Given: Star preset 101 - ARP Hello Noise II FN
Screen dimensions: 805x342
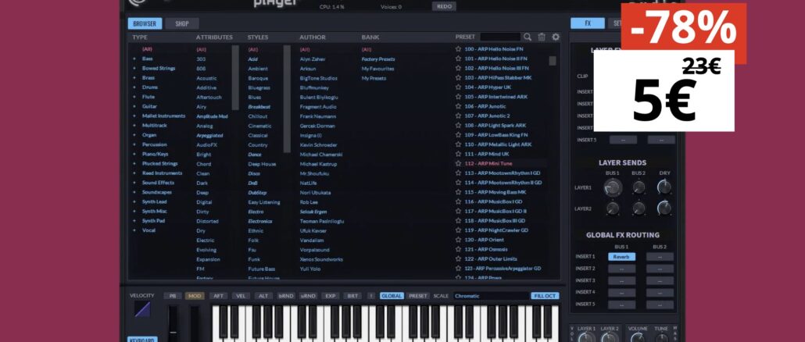Looking at the screenshot, I should click(458, 59).
